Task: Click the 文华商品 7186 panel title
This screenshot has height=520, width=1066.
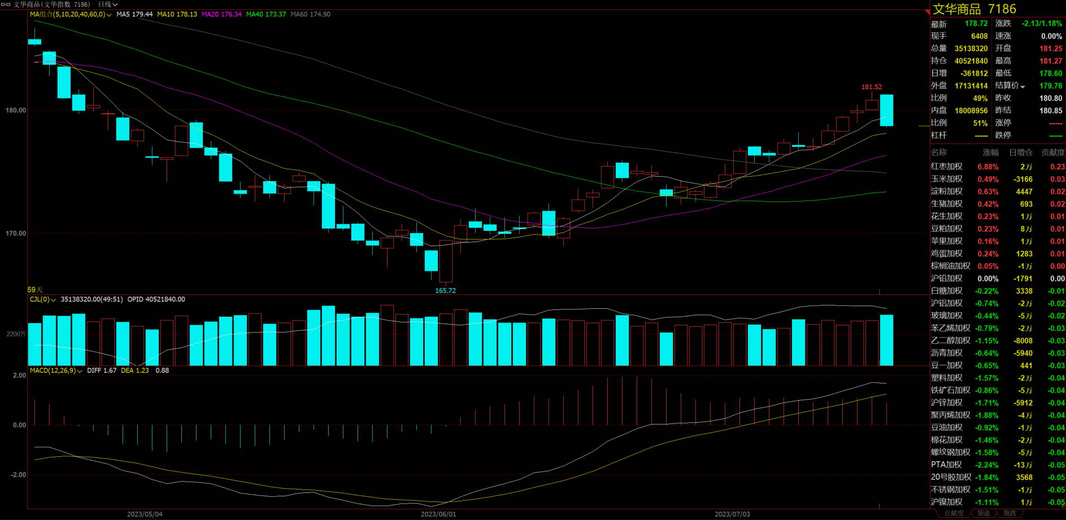Action: click(x=974, y=9)
